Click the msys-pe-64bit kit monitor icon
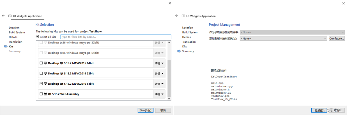Viewport: 347px width, 115px height. click(x=45, y=53)
